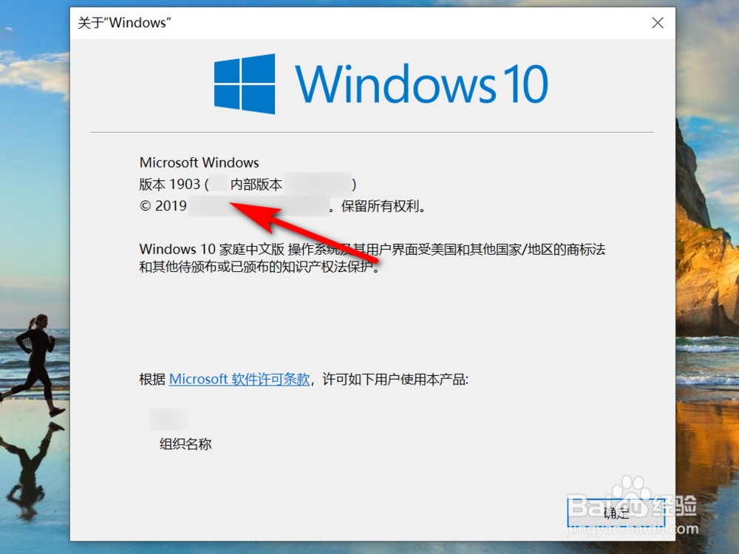
Task: Click the 保留所有权利 text
Action: pyautogui.click(x=380, y=206)
